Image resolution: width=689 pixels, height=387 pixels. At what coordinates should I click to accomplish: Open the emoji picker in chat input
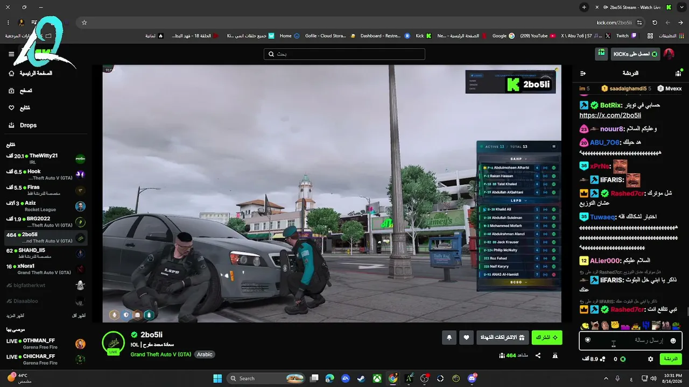tap(673, 341)
